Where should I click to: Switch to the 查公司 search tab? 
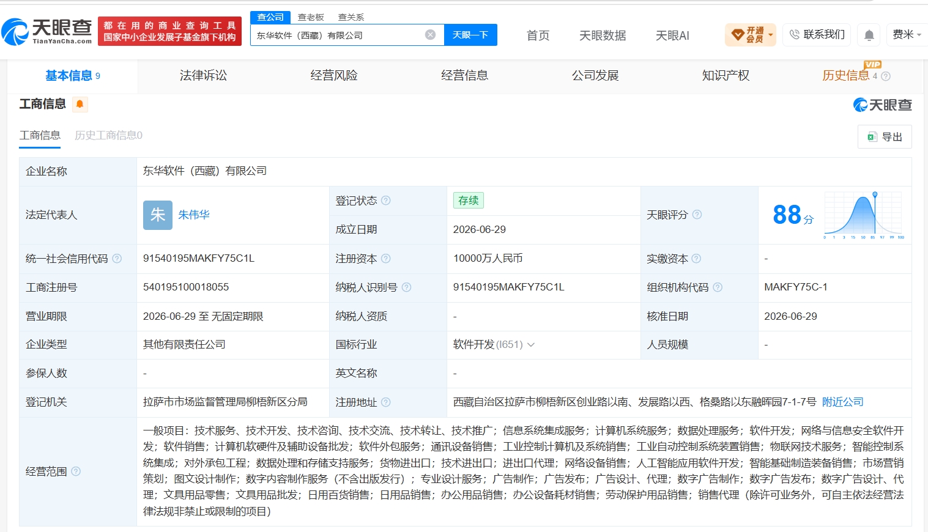270,17
